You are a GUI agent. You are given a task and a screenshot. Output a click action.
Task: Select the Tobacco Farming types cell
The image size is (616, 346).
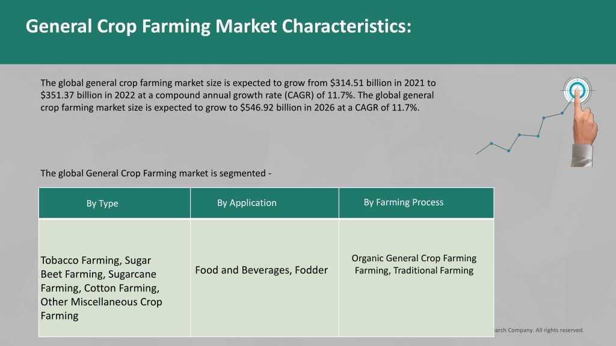pyautogui.click(x=114, y=278)
